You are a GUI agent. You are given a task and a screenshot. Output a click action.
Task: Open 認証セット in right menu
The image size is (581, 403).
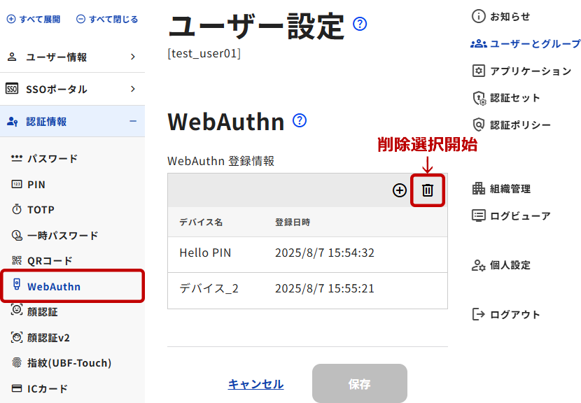click(x=507, y=98)
